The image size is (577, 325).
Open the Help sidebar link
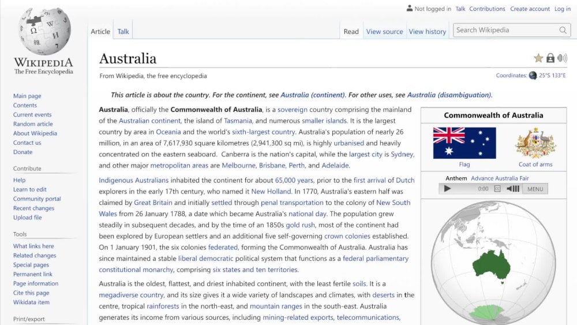click(x=19, y=180)
